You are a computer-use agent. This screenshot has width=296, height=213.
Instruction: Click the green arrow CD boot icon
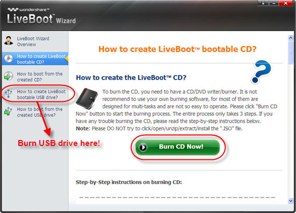[x=8, y=76]
